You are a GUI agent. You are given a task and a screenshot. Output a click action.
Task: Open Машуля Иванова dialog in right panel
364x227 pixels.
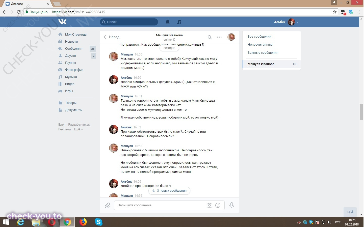tap(272, 64)
